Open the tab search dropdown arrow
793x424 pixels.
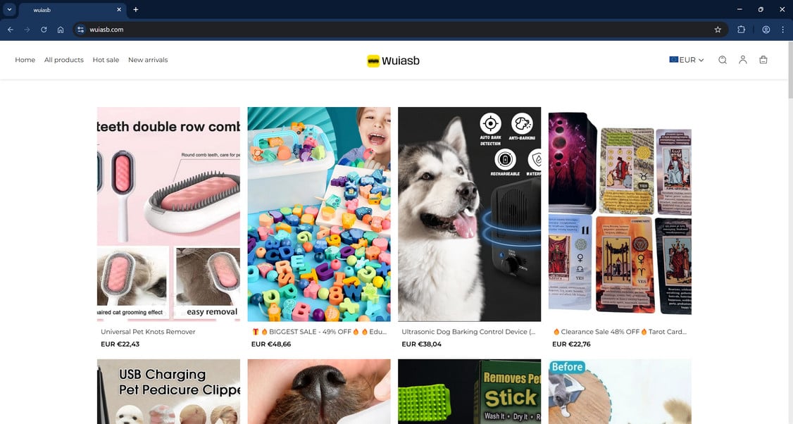[x=9, y=9]
